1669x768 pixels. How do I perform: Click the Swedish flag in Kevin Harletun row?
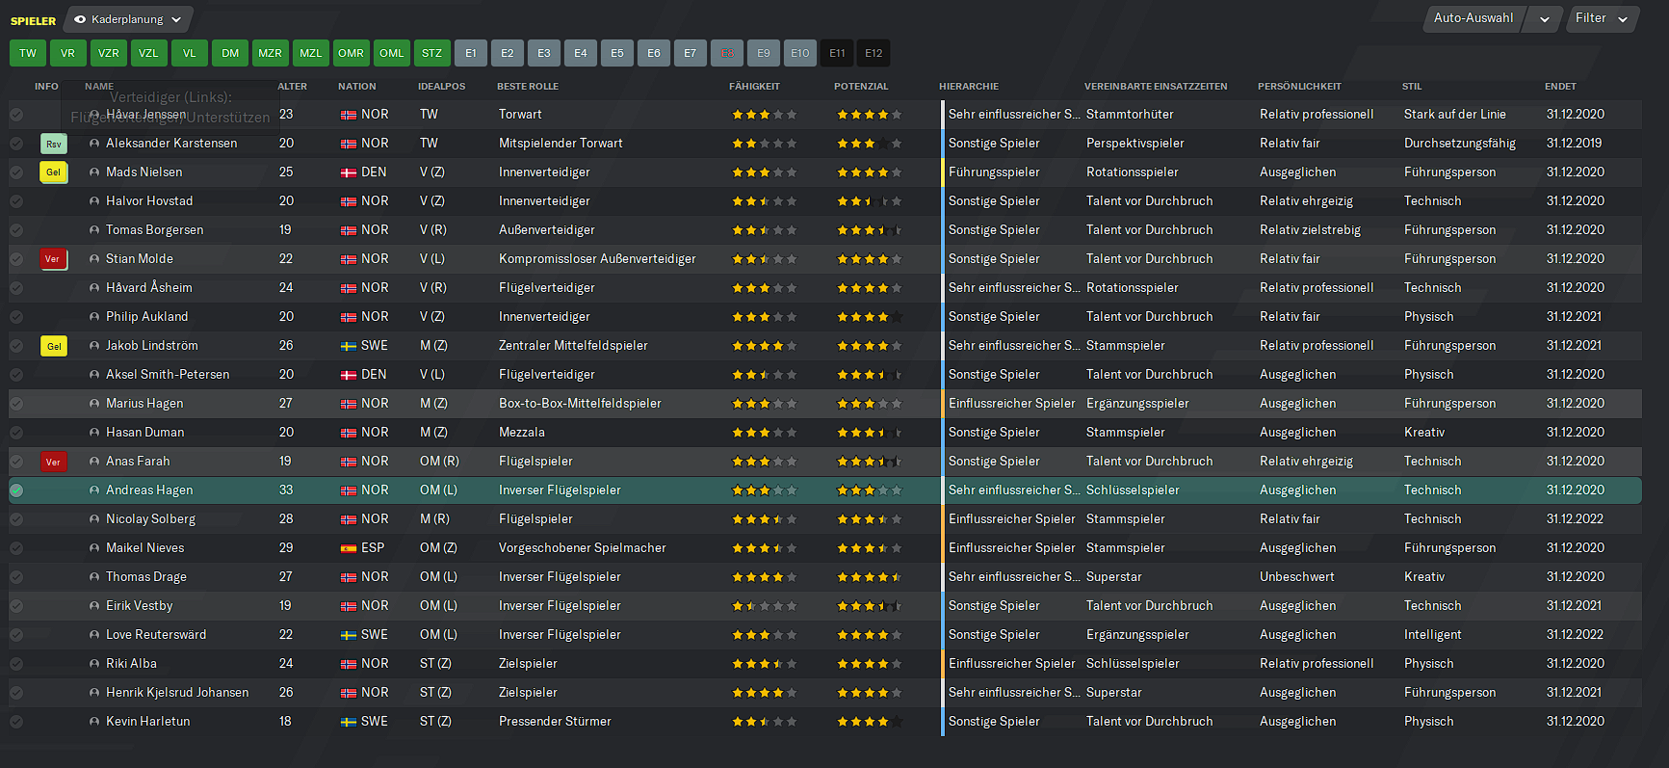[349, 722]
